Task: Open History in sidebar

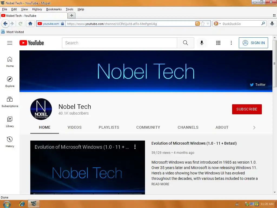Action: pos(10,142)
